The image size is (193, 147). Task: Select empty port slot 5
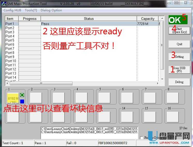[104, 98]
